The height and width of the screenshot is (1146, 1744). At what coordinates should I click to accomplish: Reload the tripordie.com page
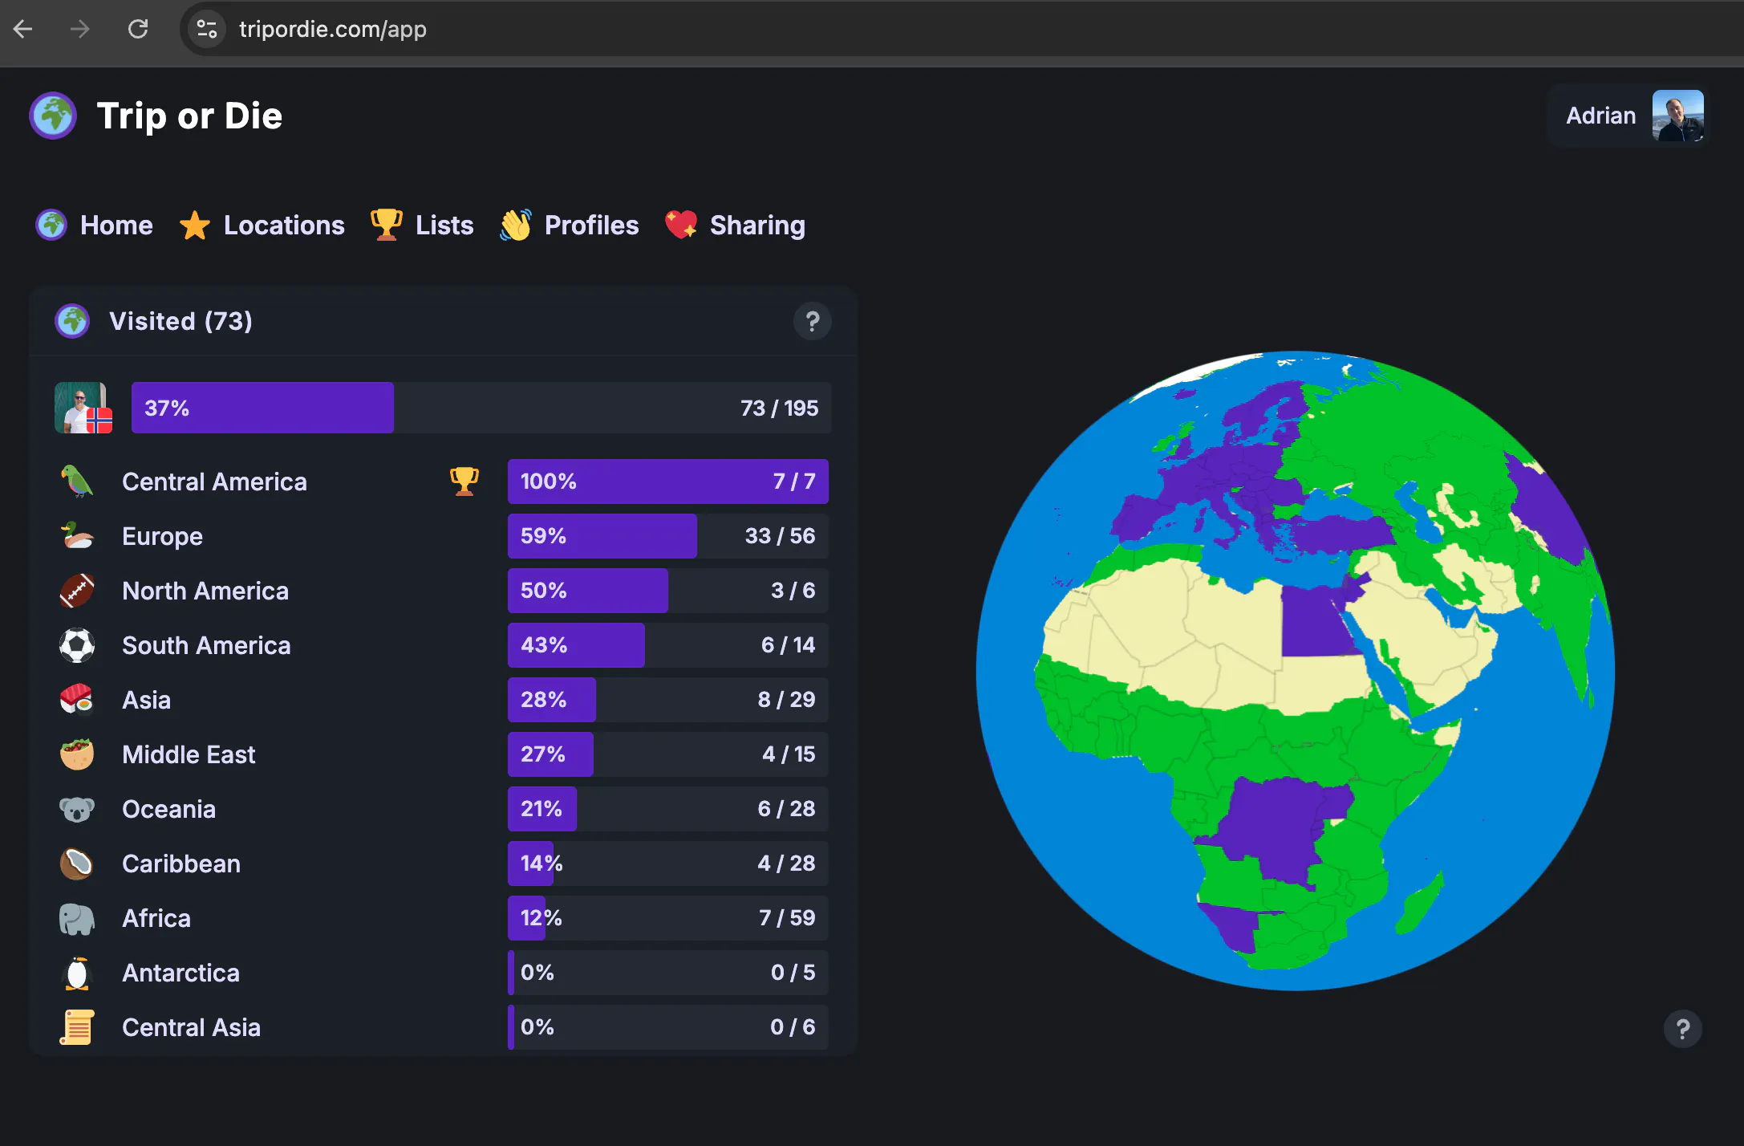pyautogui.click(x=138, y=29)
